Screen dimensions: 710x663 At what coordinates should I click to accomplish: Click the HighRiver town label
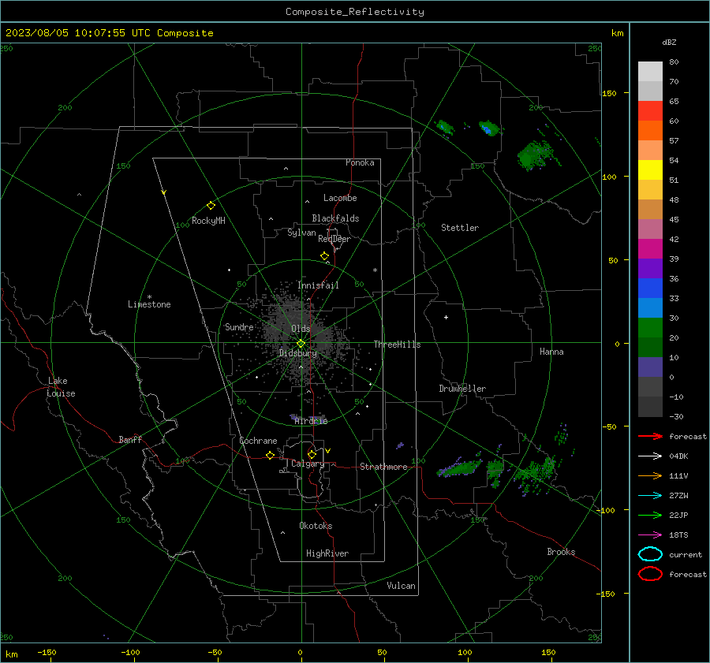[x=327, y=553]
